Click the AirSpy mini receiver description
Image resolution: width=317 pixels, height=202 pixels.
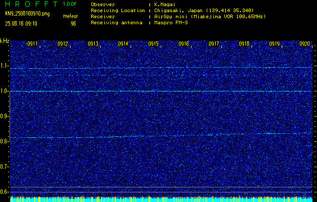click(x=210, y=16)
